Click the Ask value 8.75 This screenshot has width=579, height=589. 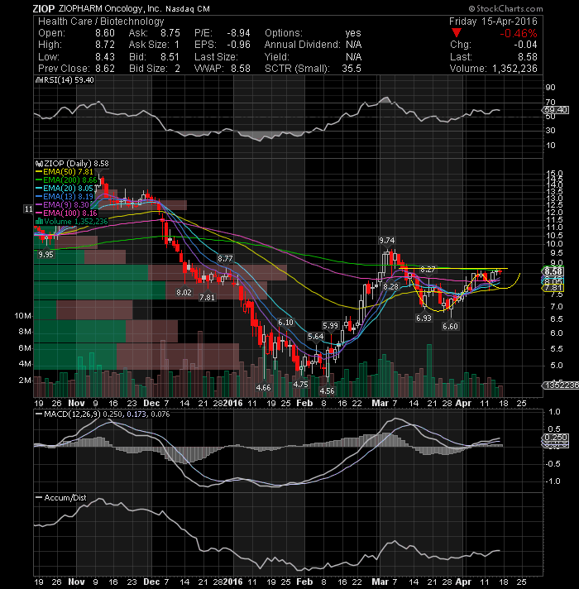pos(170,33)
